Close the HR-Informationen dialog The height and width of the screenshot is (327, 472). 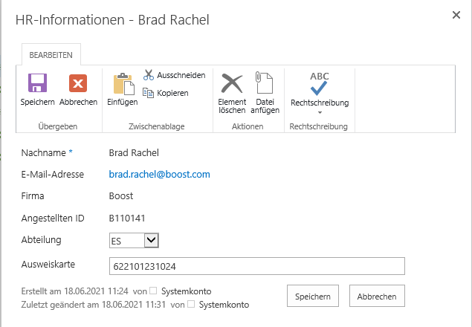(456, 15)
